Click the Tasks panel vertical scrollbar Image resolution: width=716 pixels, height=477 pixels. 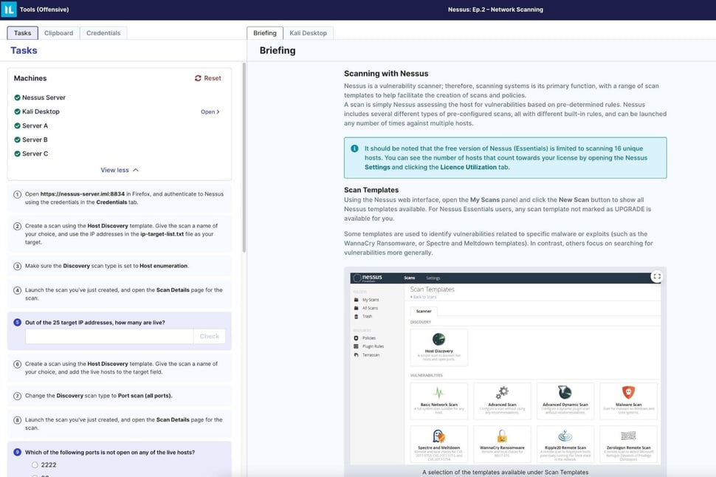click(x=244, y=157)
